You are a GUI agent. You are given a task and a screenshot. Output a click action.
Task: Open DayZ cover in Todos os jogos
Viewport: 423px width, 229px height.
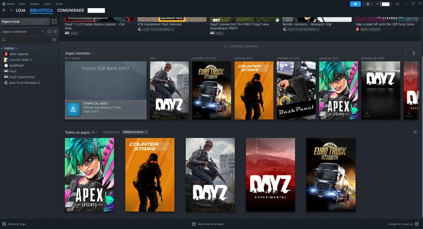click(210, 175)
